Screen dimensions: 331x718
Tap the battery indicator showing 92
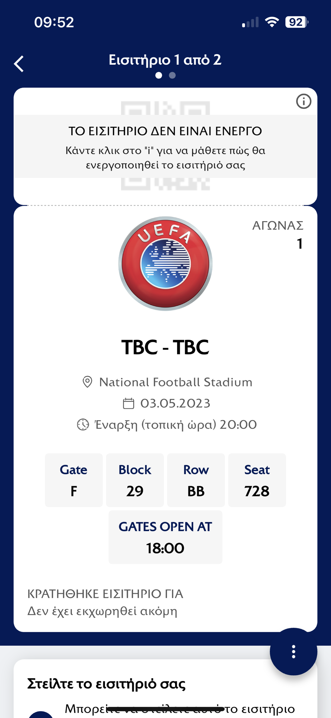(x=297, y=22)
